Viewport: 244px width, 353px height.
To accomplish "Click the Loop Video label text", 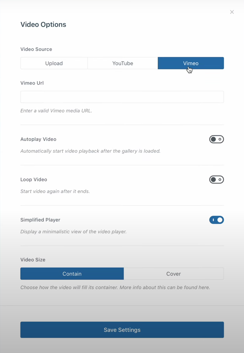I will 34,180.
